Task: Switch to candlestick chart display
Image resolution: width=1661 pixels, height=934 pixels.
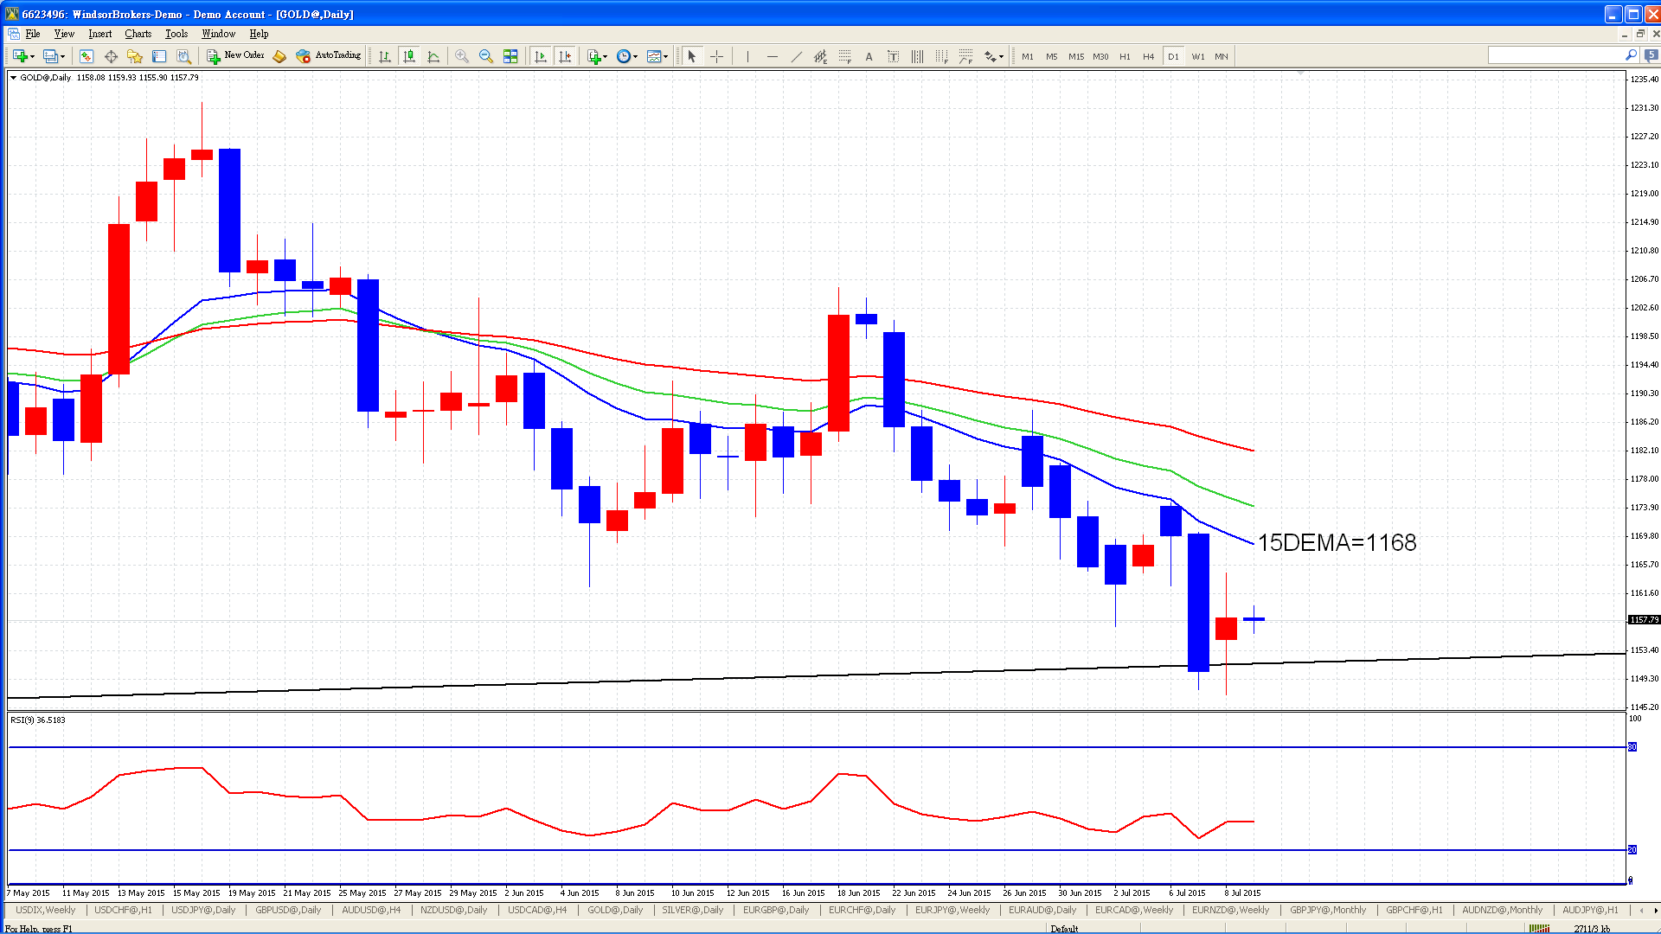Action: 409,56
